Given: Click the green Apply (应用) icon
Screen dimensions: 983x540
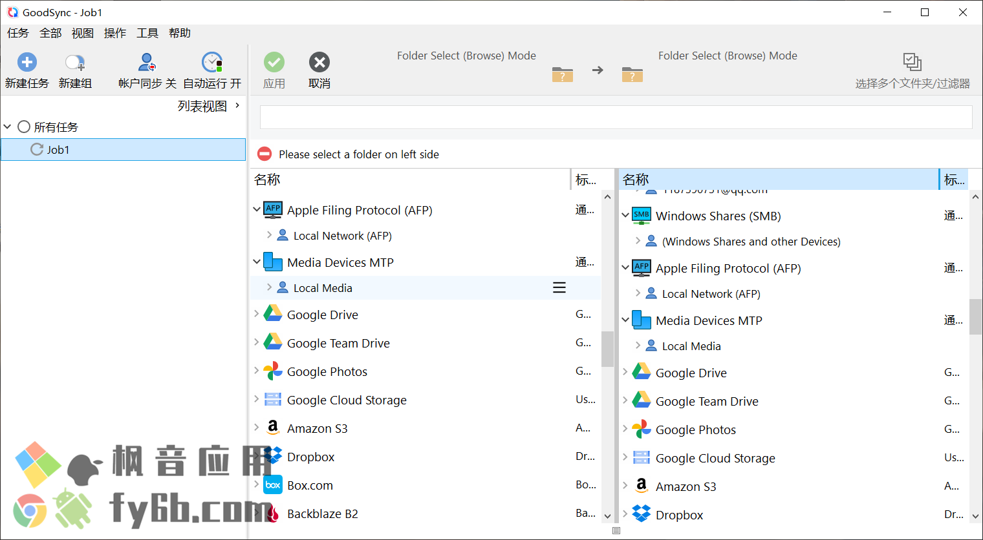Looking at the screenshot, I should [274, 62].
